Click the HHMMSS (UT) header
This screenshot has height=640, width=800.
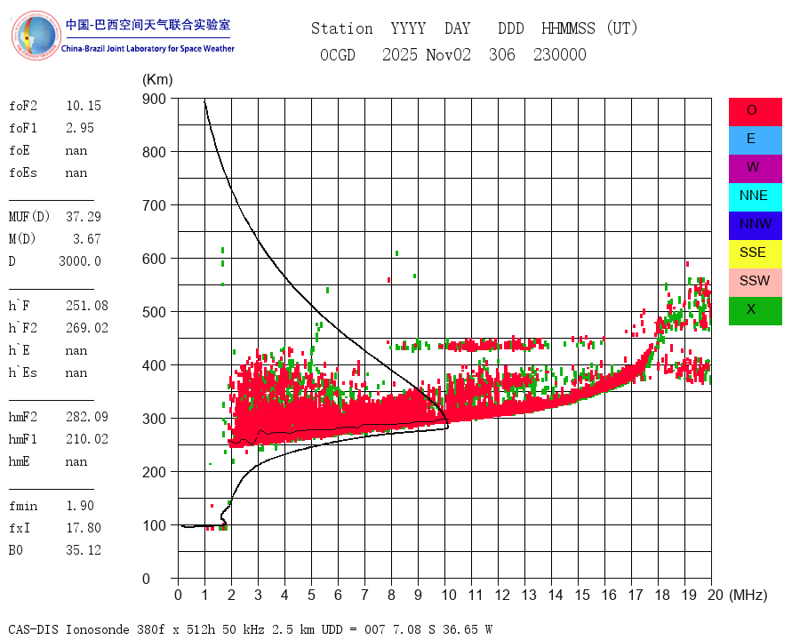point(589,28)
